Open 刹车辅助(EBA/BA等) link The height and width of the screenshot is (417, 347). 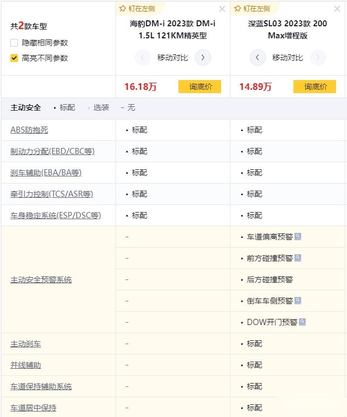pyautogui.click(x=46, y=173)
